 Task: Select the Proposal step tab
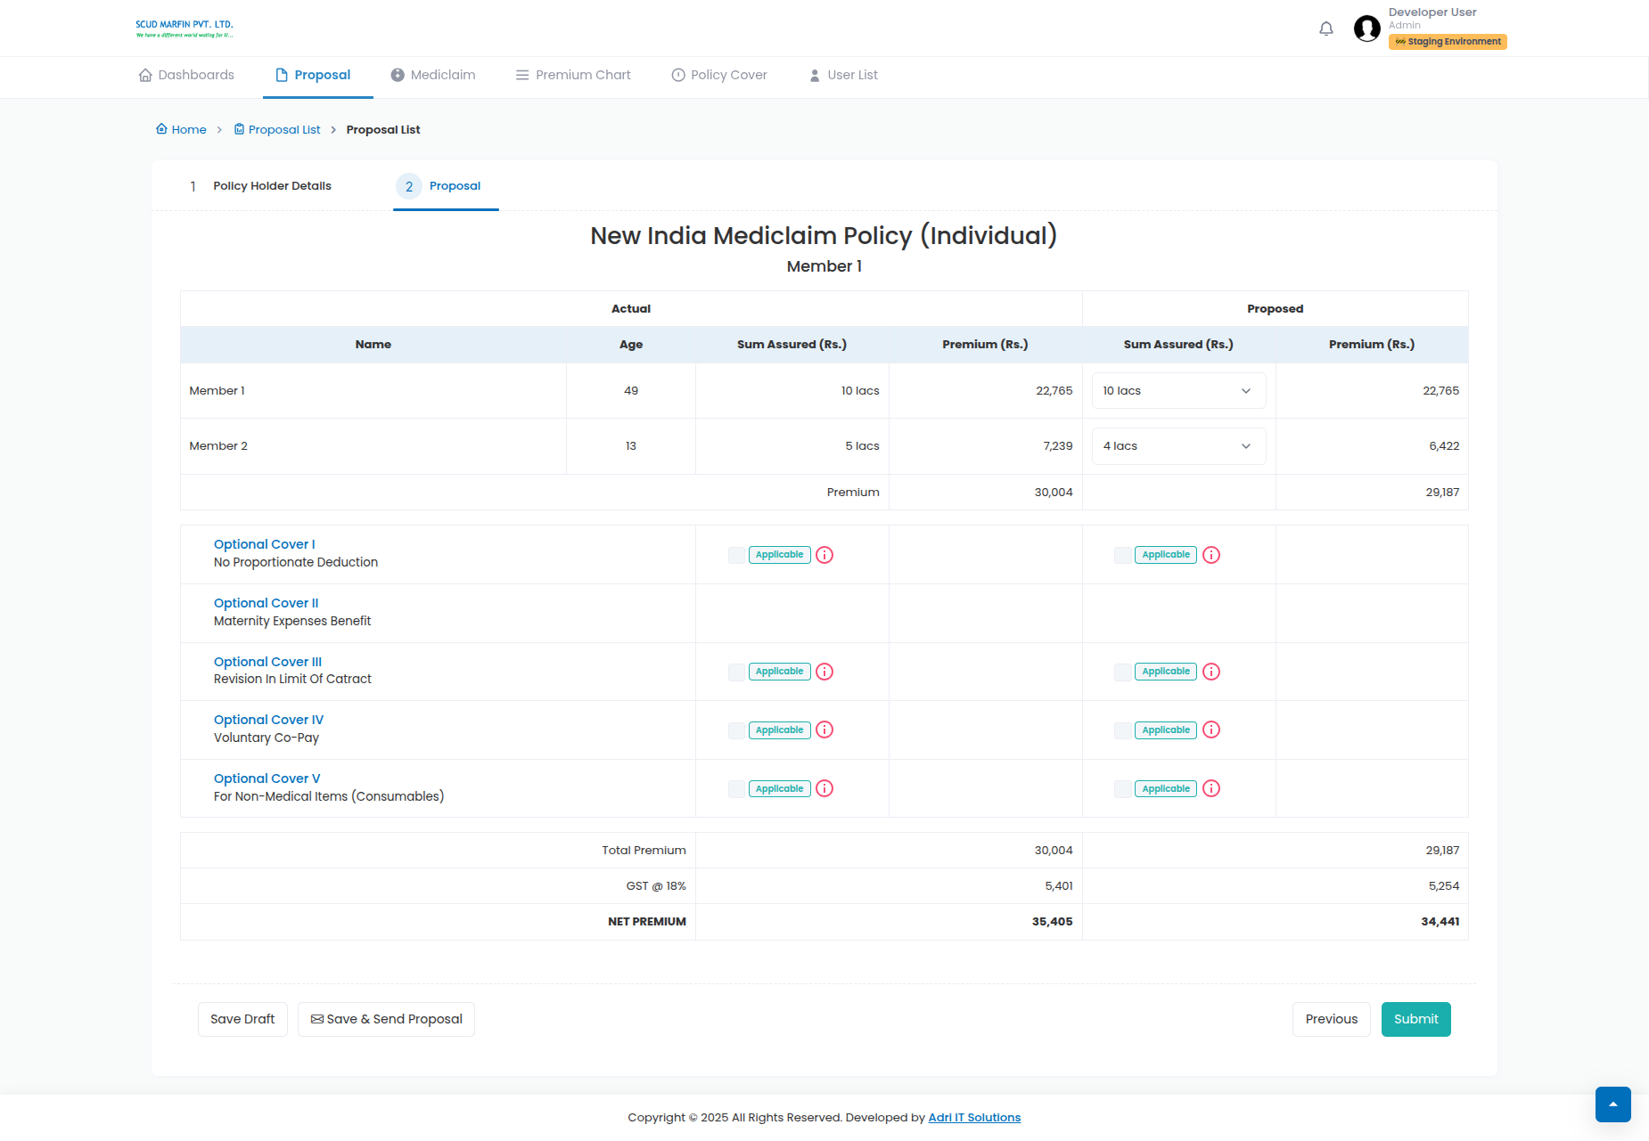point(446,186)
